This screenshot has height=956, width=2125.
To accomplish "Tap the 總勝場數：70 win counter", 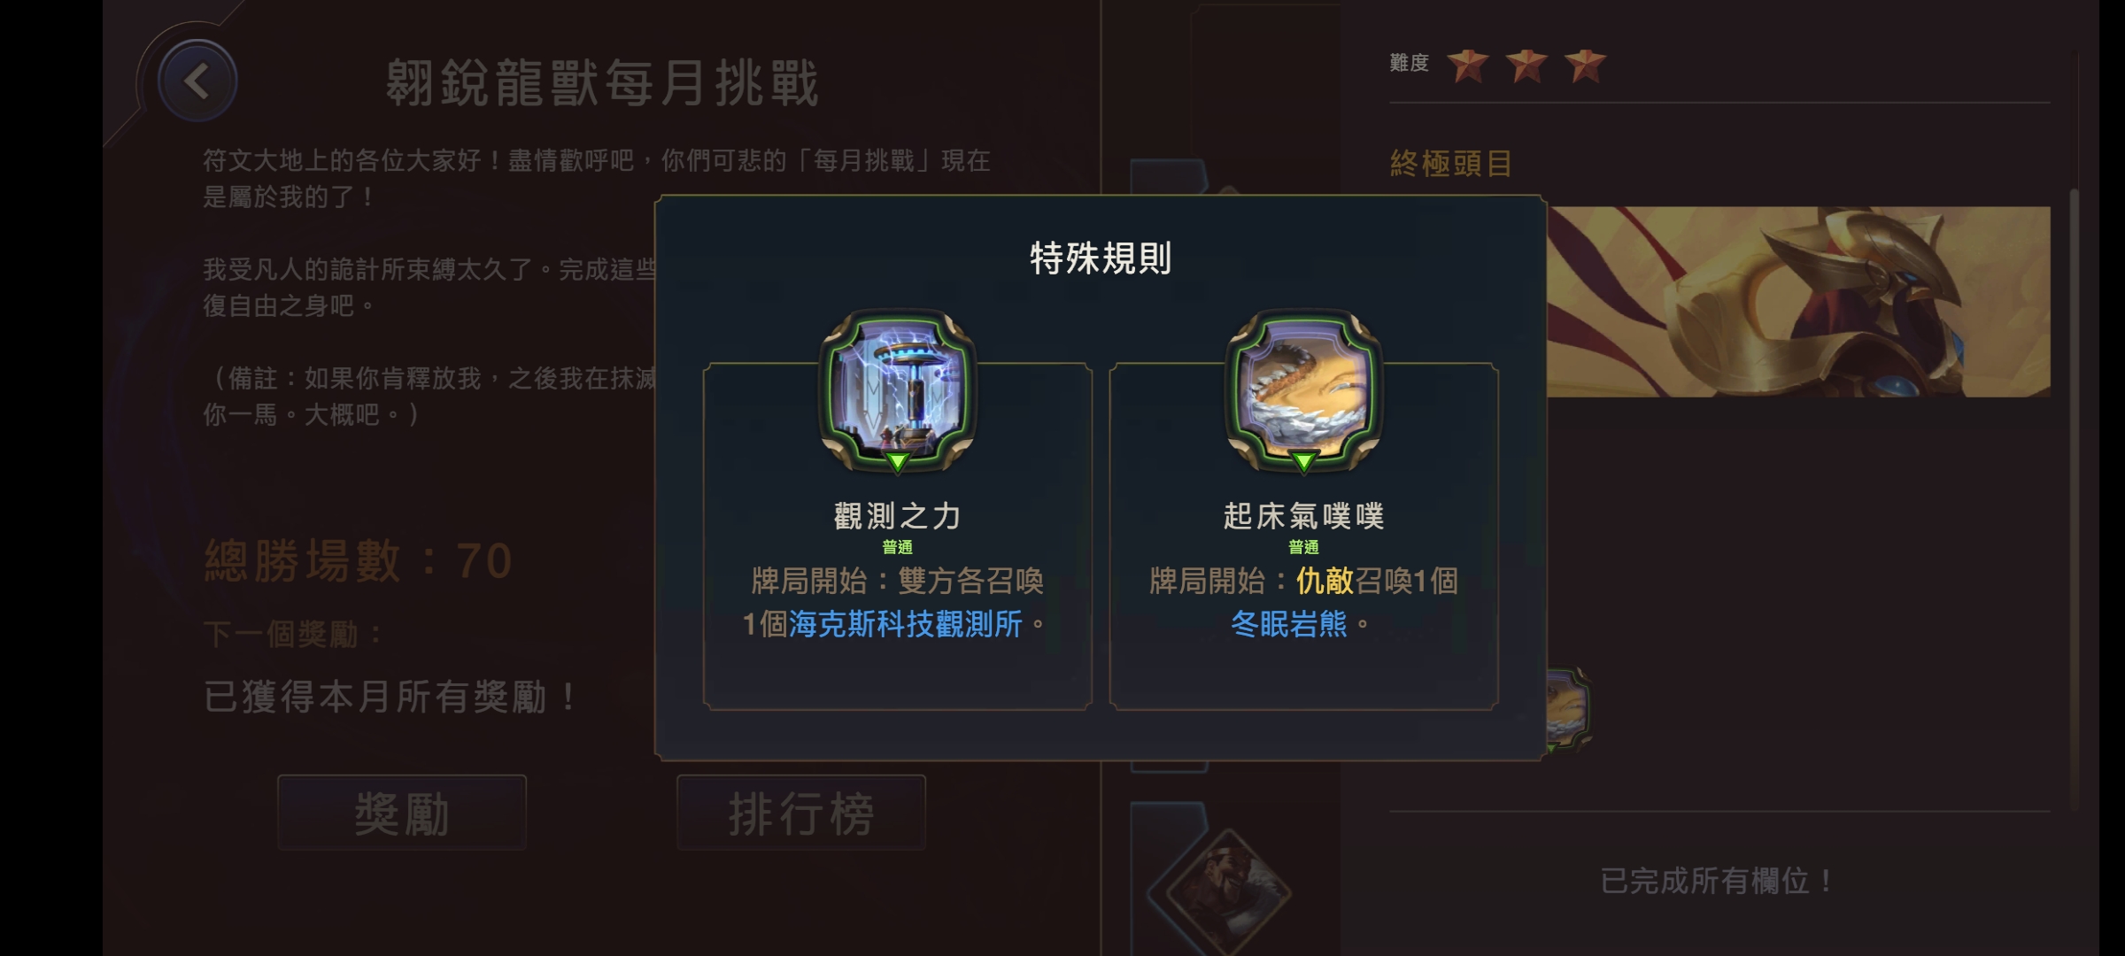I will (359, 560).
